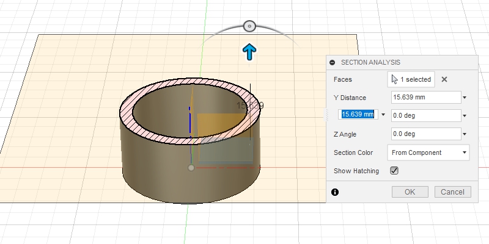
Task: Clear the Faces selection with X
Action: click(444, 79)
